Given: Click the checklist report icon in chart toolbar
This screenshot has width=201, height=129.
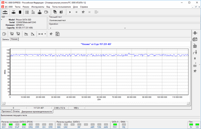Looking at the screenshot, I should tap(57, 34).
